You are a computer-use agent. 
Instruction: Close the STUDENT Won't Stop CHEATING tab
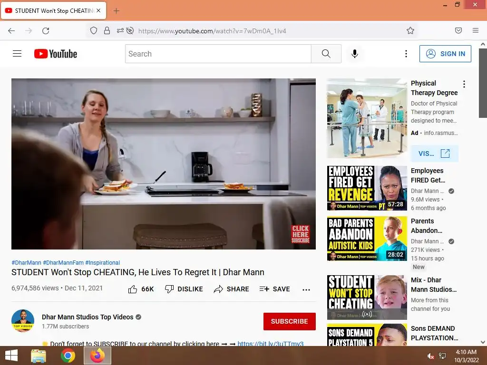tap(98, 10)
